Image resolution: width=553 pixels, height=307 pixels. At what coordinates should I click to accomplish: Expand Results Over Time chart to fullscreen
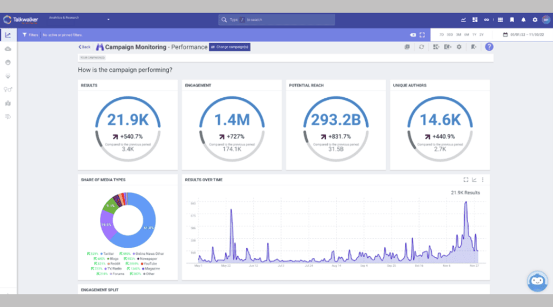[466, 180]
